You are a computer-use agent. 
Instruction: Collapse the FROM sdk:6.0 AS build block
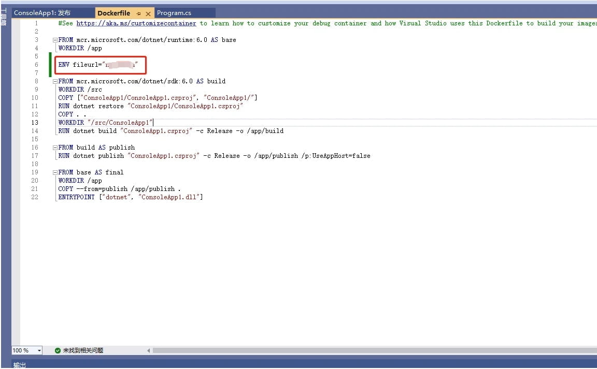[x=55, y=81]
